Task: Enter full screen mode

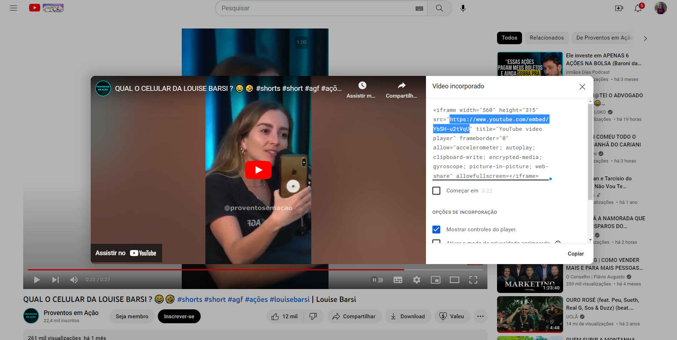Action: [x=473, y=280]
